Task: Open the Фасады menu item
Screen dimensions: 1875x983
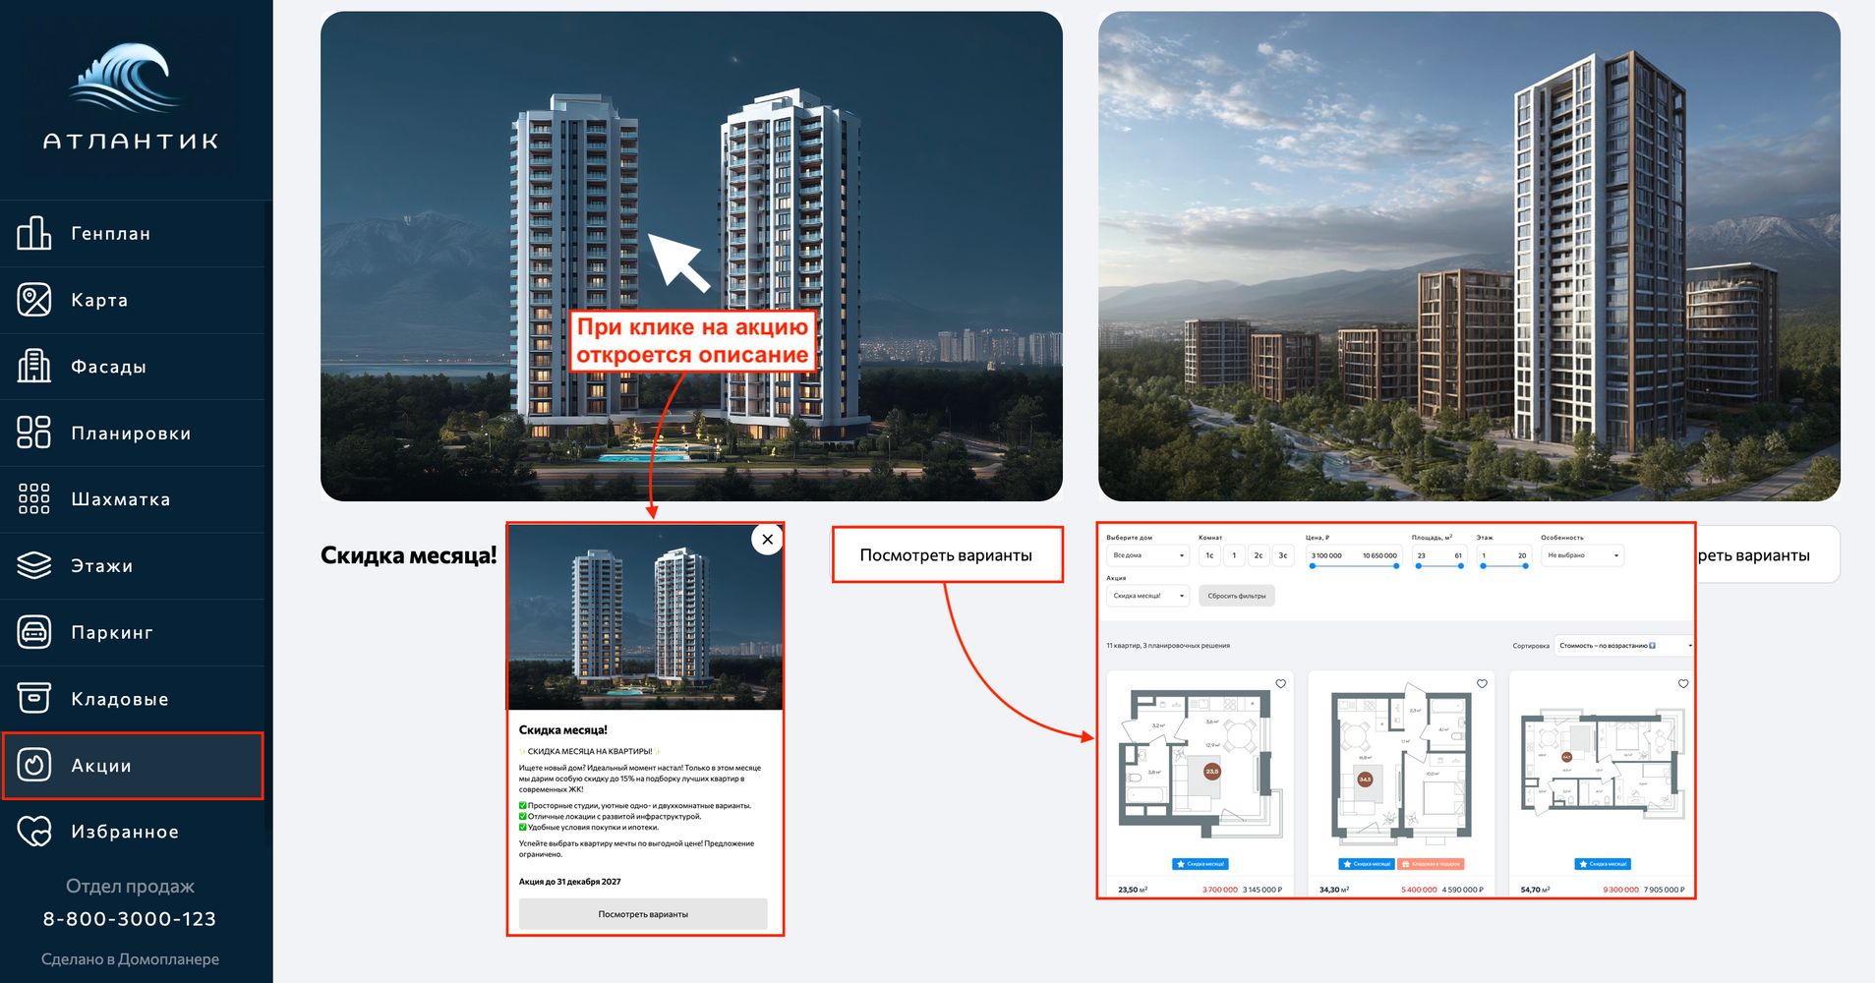Action: 133,366
